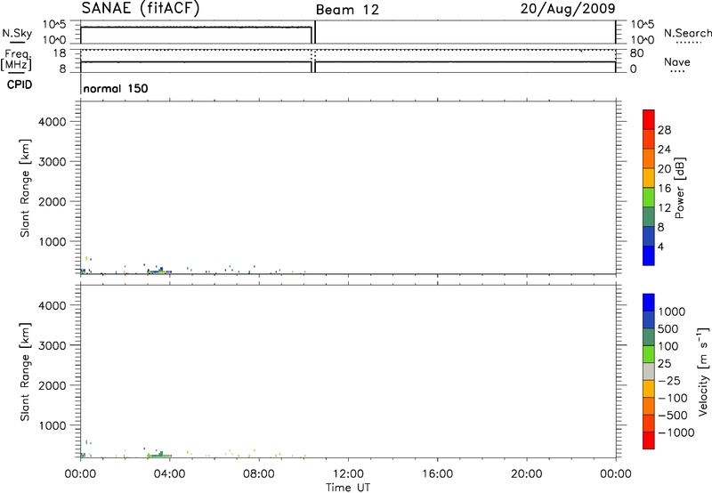The image size is (712, 493).
Task: Click the "500" velocity colorbar label
Action: (x=669, y=328)
